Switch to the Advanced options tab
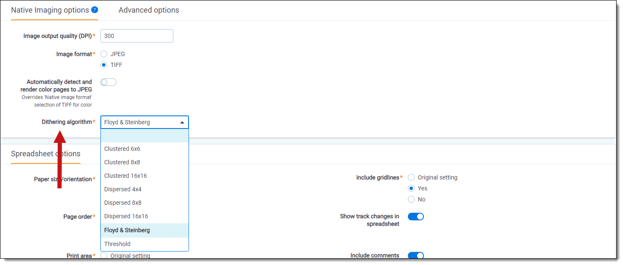The width and height of the screenshot is (623, 265). (x=148, y=10)
